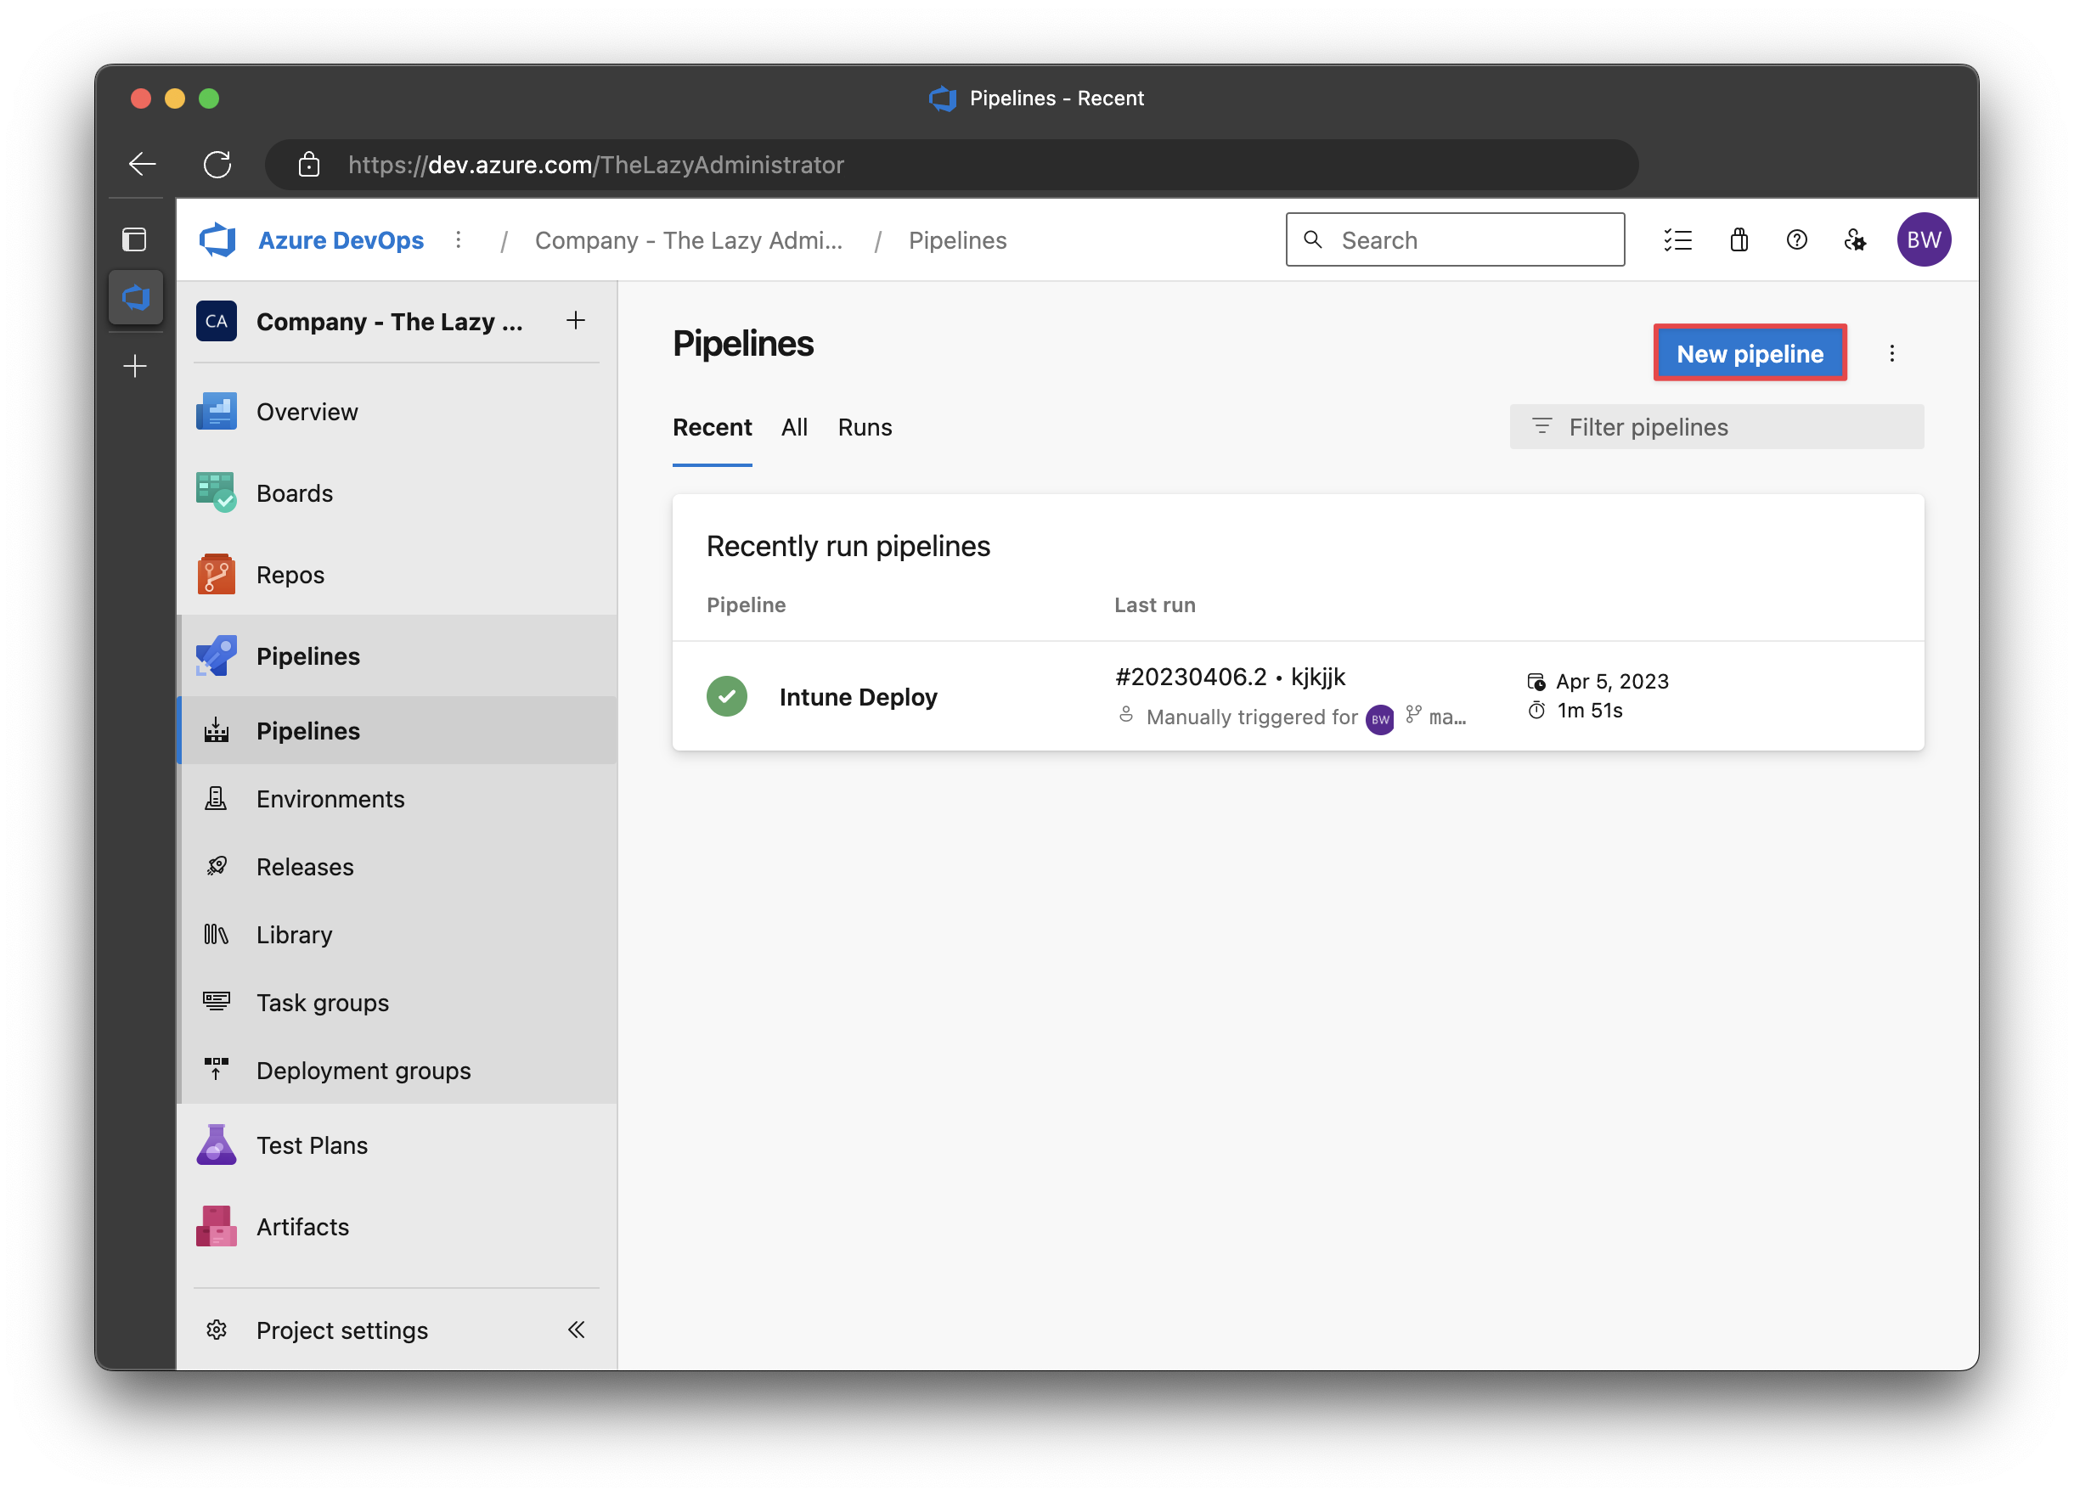Click the Azure DevOps logo
2074x1496 pixels.
[217, 239]
